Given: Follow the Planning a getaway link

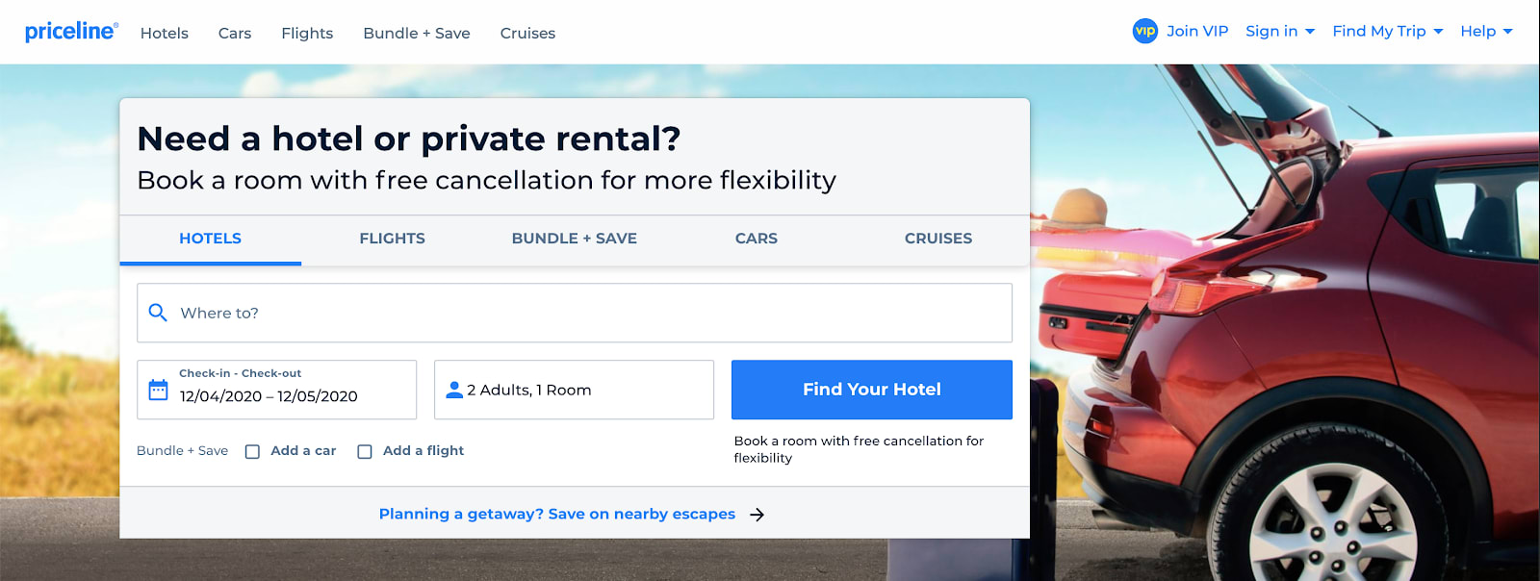Looking at the screenshot, I should (x=554, y=514).
